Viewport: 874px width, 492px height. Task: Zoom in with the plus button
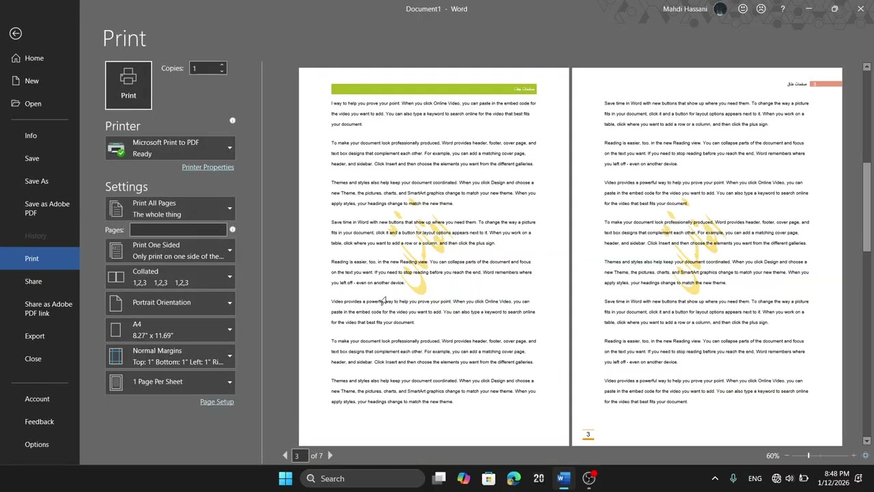854,456
